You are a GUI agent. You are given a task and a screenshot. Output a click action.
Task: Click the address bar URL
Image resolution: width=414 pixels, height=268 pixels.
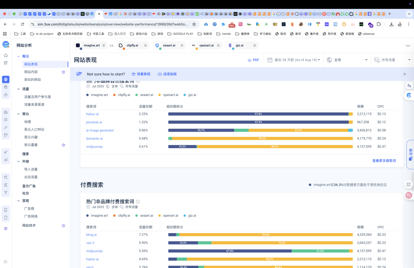tap(112, 24)
